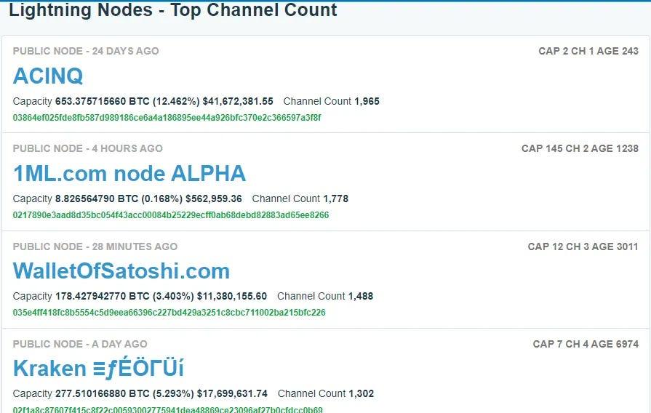Click the PUBLIC NODE - 28 MINUTES AGO label
The image size is (651, 413).
click(x=95, y=246)
